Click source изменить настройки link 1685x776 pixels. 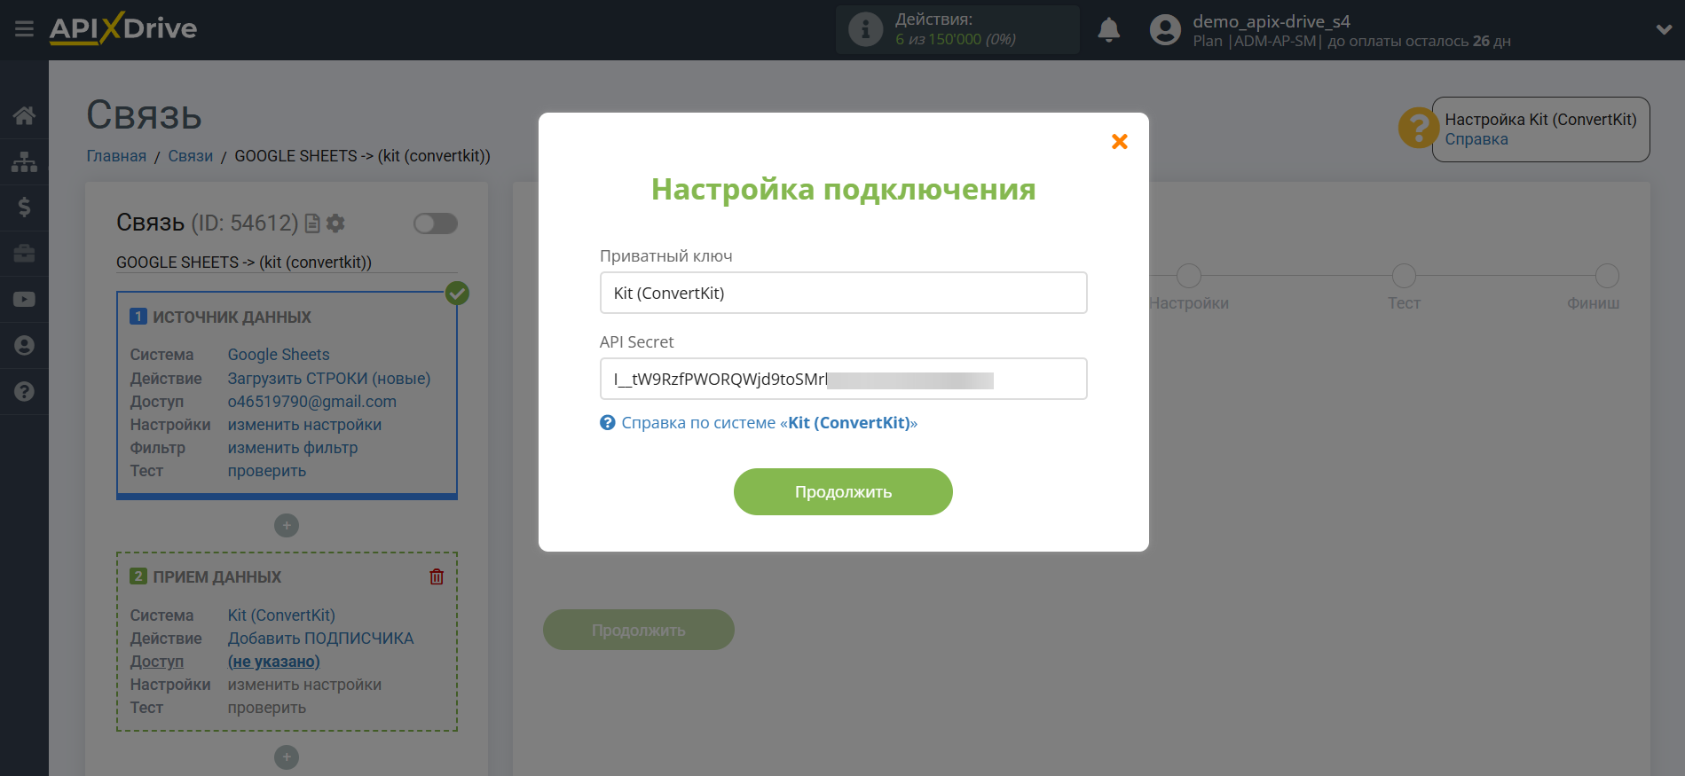point(304,425)
